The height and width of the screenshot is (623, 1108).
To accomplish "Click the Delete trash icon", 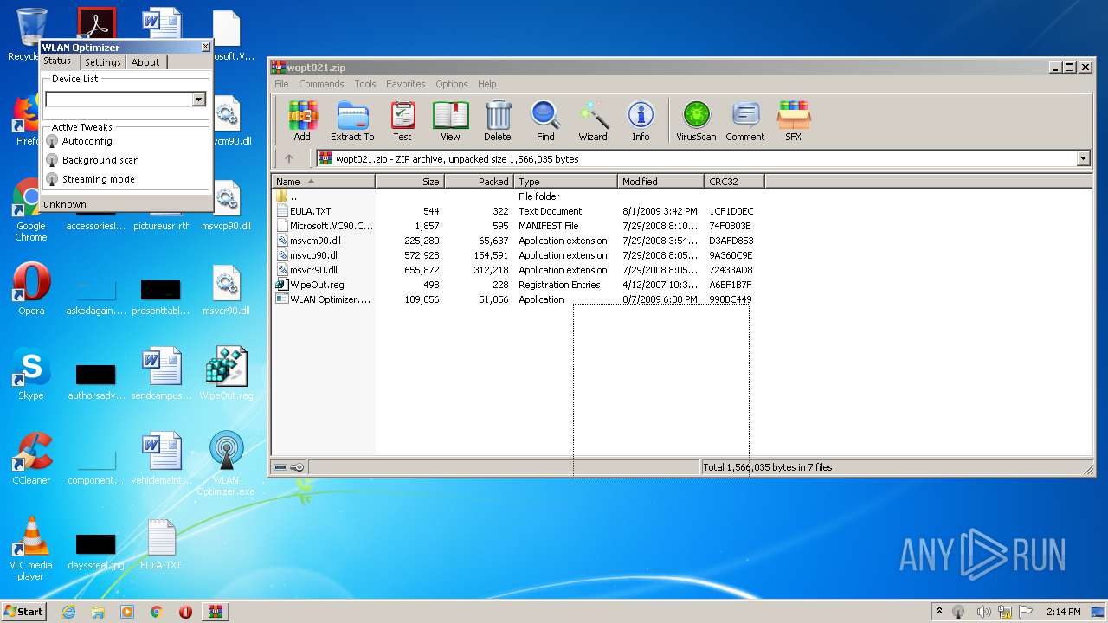I will (x=498, y=121).
